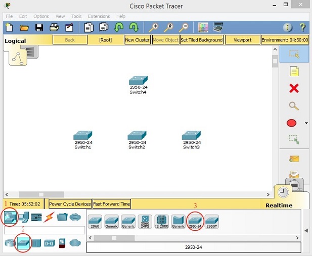The image size is (312, 256).
Task: Select Network Devices category
Action: 10,218
